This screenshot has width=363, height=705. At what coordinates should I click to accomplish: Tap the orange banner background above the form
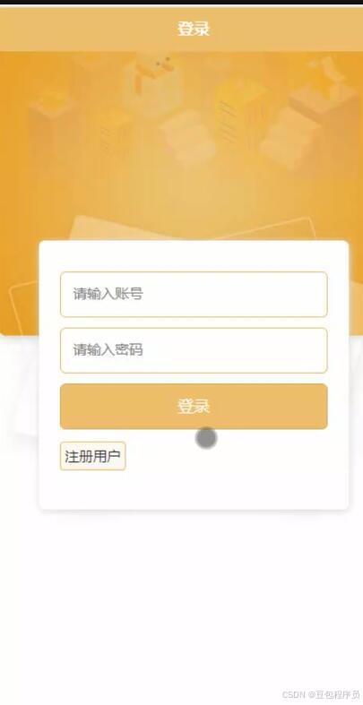click(x=181, y=189)
